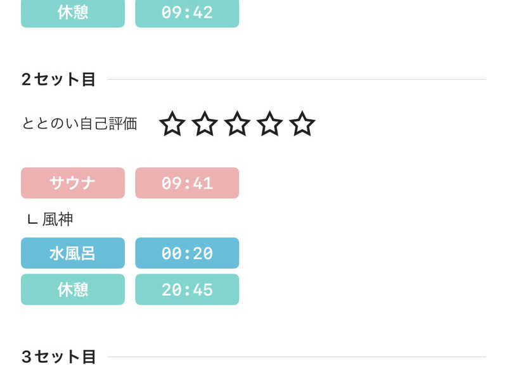Edit the rest time 09:42

click(x=187, y=13)
